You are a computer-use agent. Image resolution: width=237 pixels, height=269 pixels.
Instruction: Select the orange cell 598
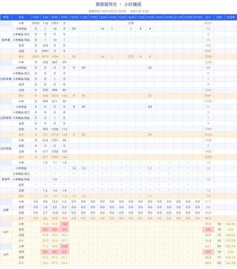45,96
